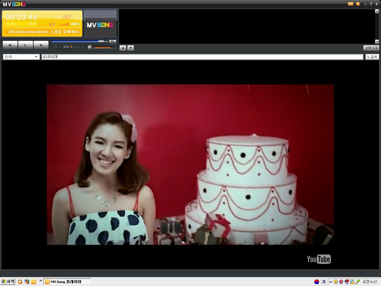Minimize the MV Song window
Viewport: 381px width, 286px height.
point(365,4)
